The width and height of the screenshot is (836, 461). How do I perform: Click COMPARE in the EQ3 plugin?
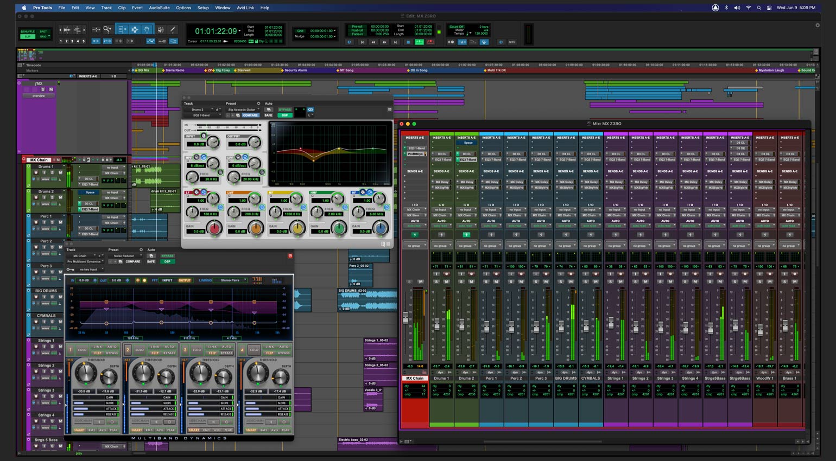[250, 116]
